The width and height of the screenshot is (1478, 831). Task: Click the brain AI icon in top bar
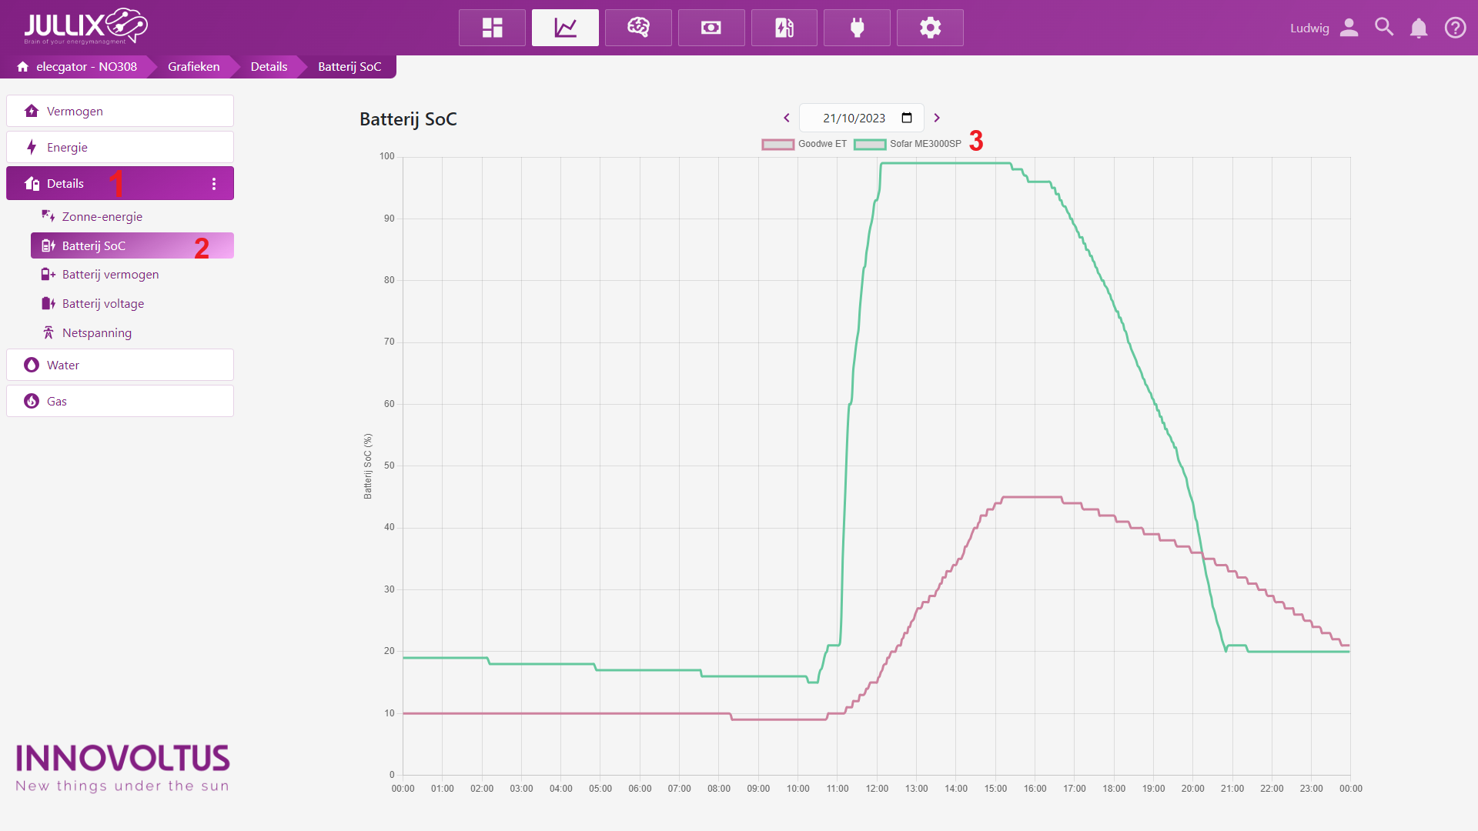tap(638, 28)
